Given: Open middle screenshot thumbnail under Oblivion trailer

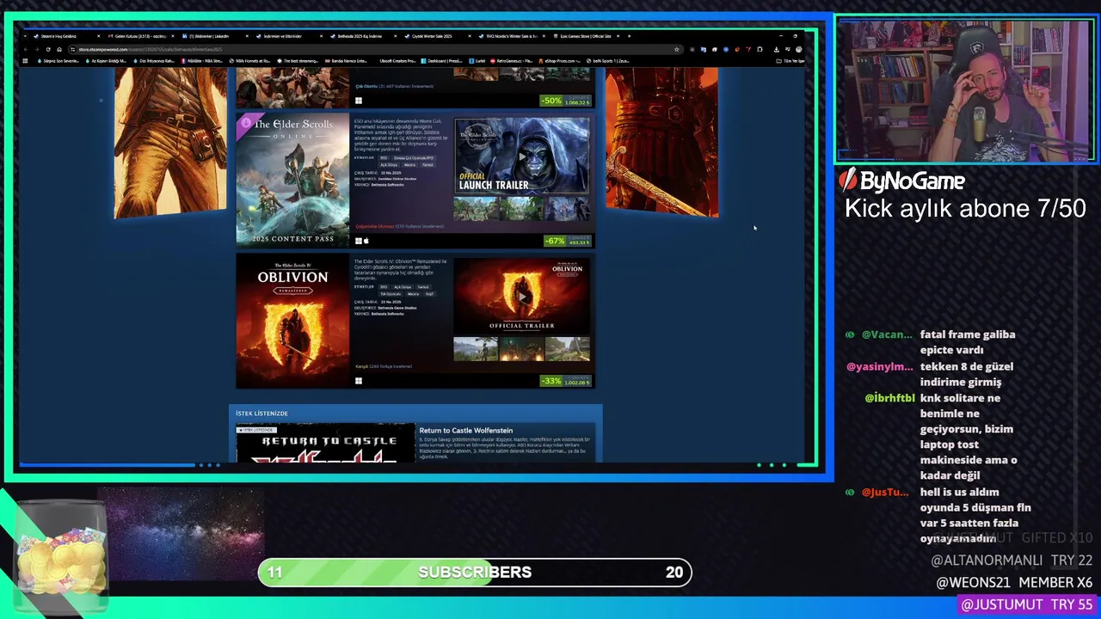Looking at the screenshot, I should 521,349.
